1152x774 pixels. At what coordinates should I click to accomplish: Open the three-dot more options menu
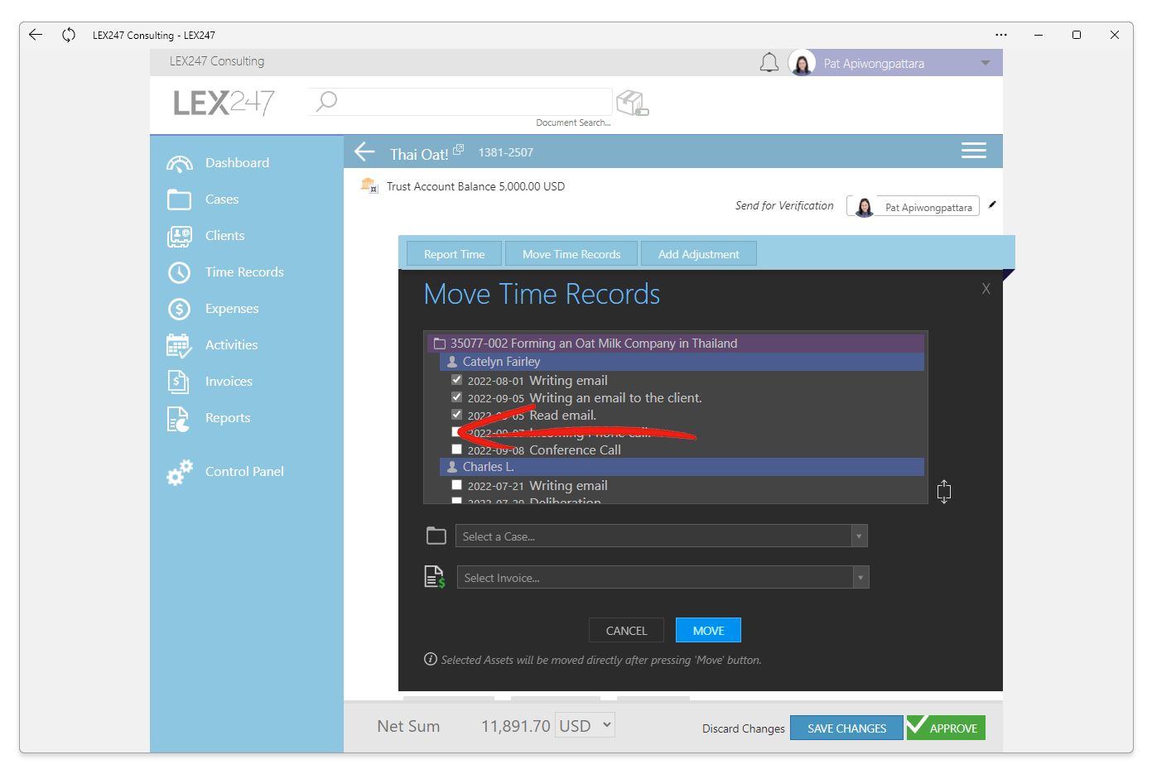coord(1001,35)
